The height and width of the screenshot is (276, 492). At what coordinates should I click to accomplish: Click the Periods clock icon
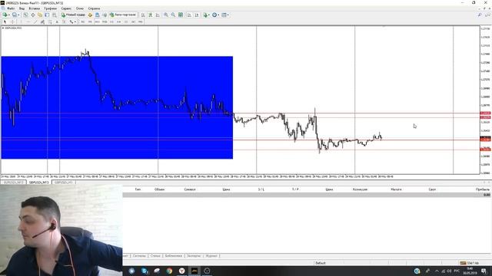pos(214,15)
